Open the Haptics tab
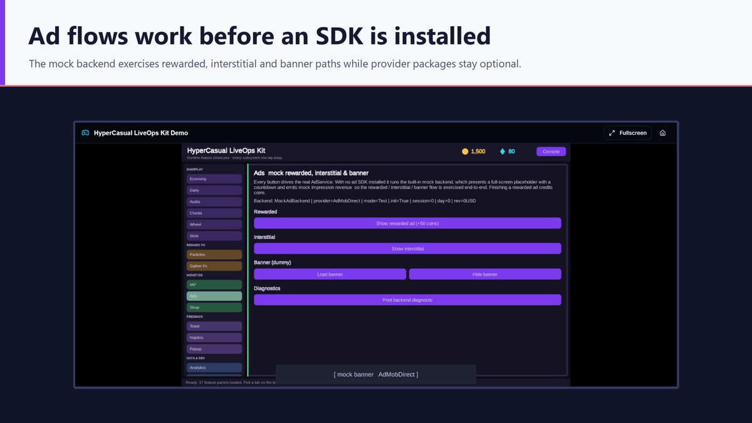This screenshot has width=752, height=423. click(214, 337)
